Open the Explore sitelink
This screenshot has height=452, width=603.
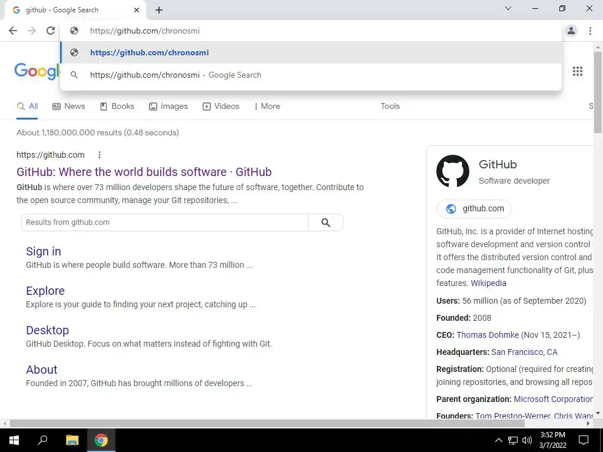point(45,291)
